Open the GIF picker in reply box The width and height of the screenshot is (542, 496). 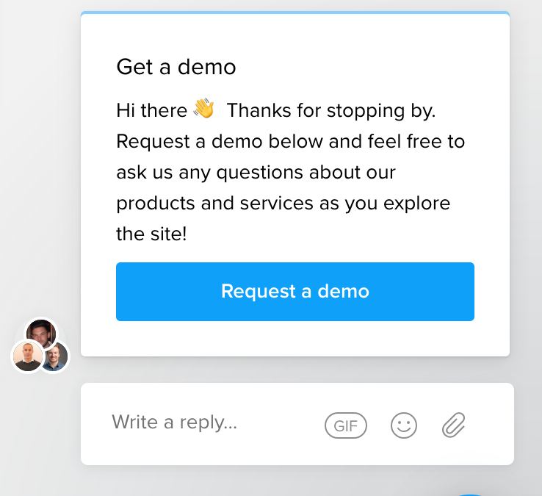click(346, 425)
